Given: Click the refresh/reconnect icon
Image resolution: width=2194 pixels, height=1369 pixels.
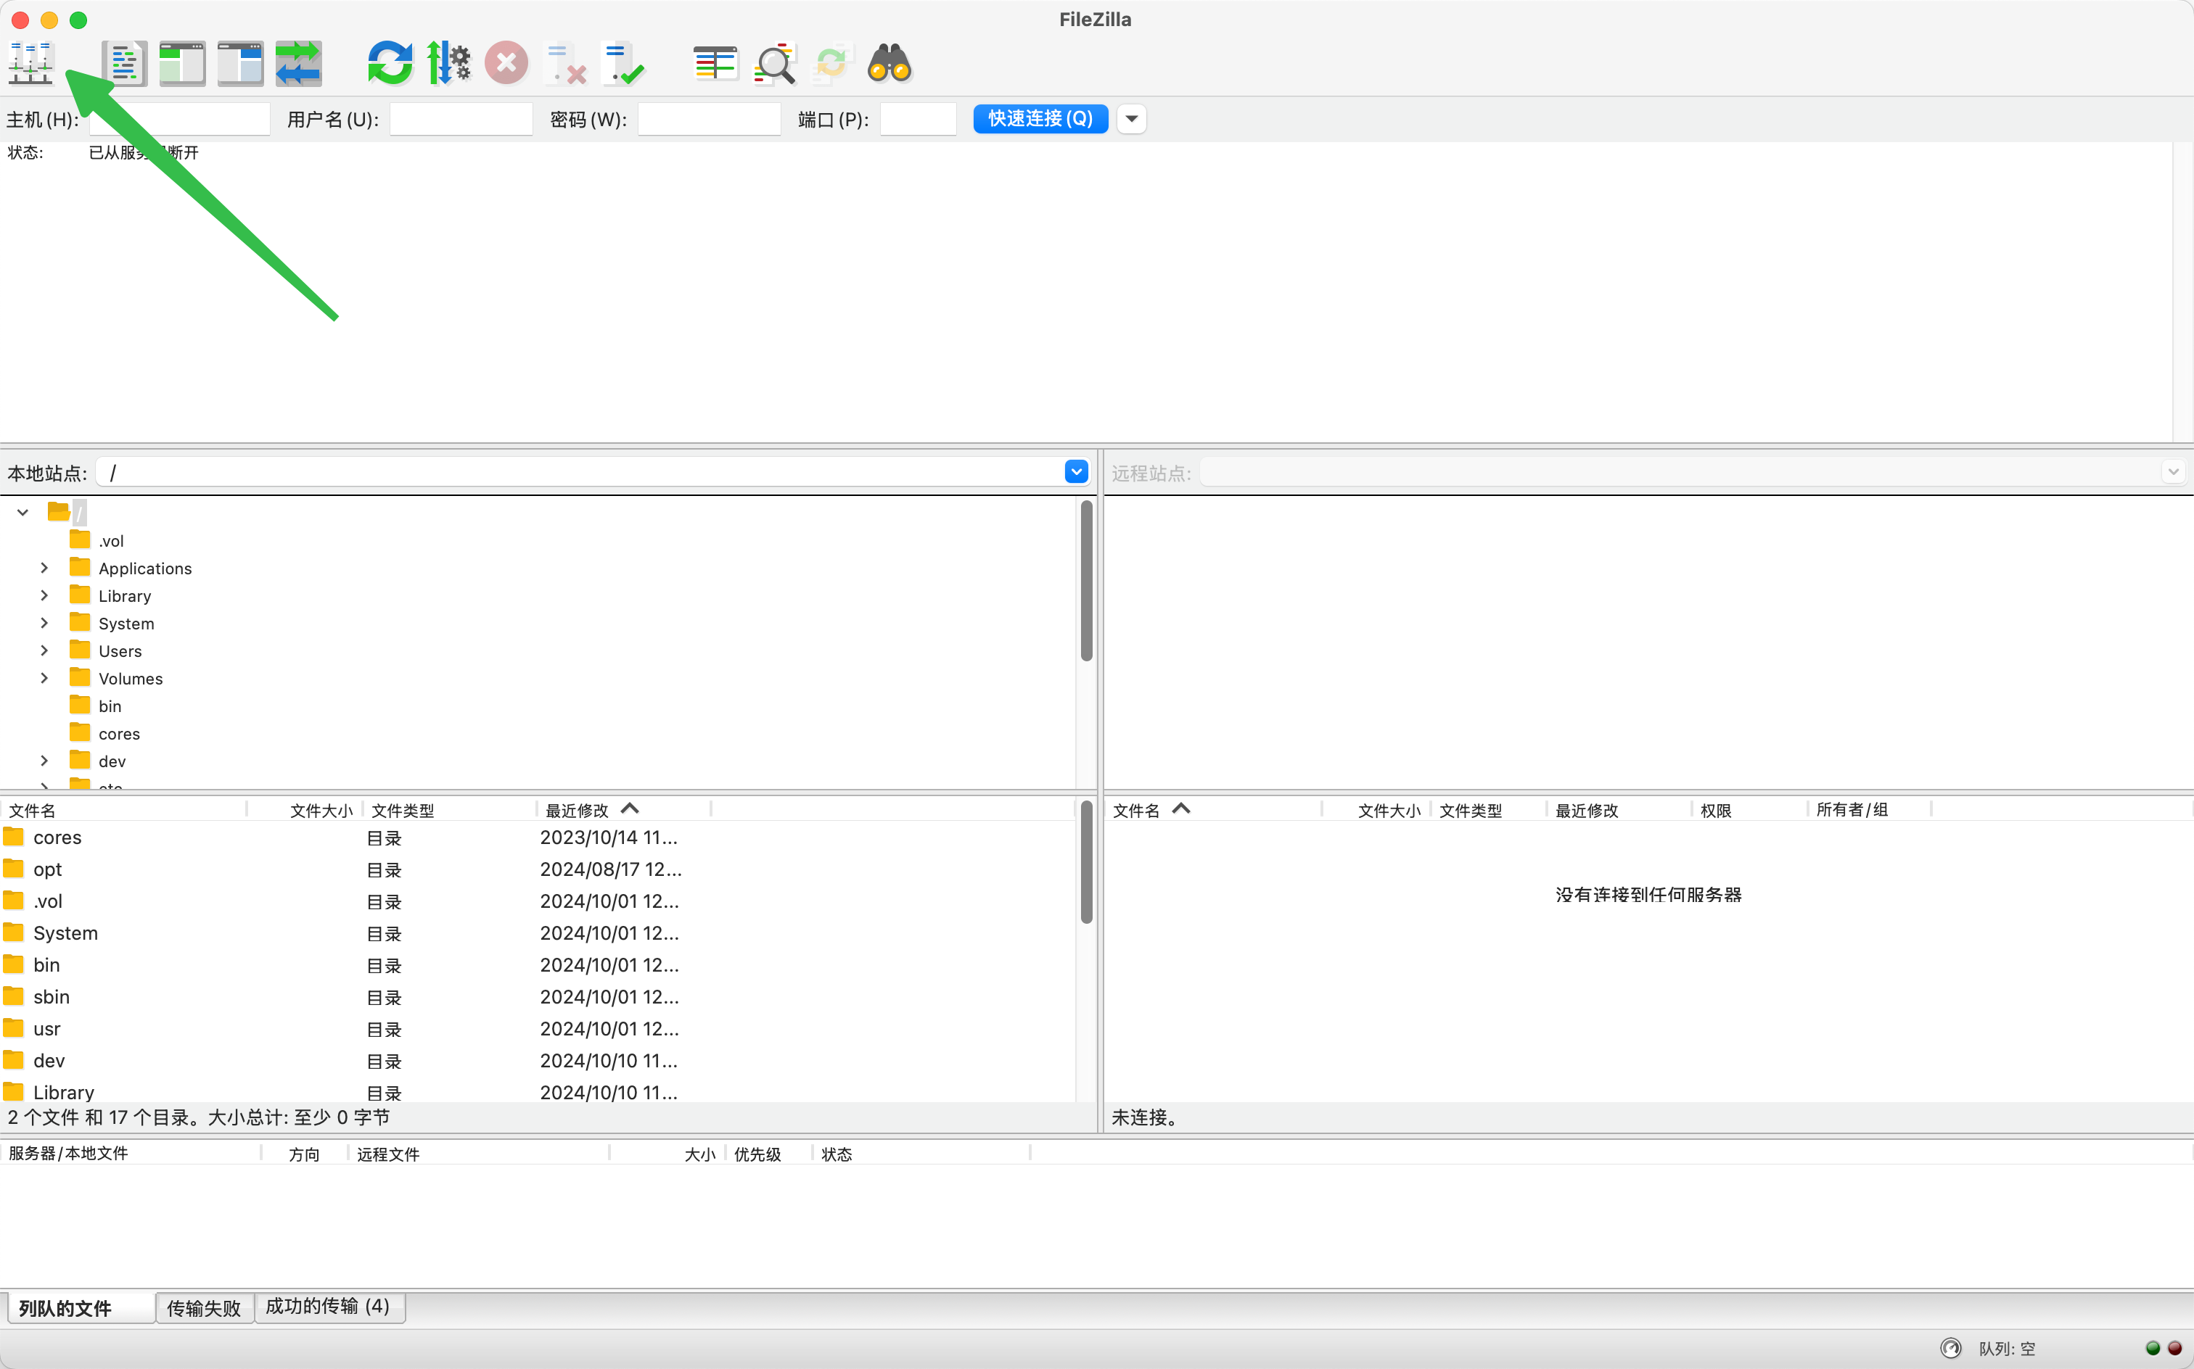Looking at the screenshot, I should pos(388,63).
